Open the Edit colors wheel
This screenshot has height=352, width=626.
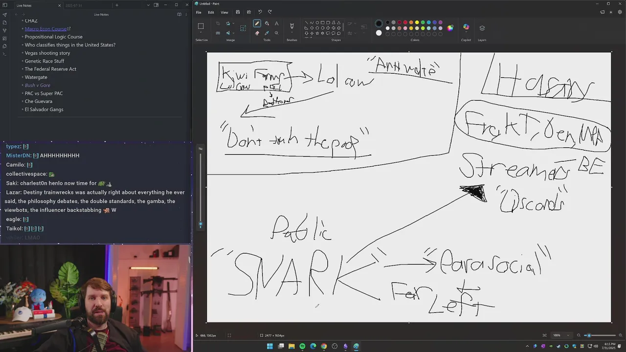pos(450,28)
